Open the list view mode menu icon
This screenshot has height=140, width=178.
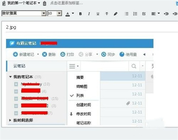pos(72,66)
